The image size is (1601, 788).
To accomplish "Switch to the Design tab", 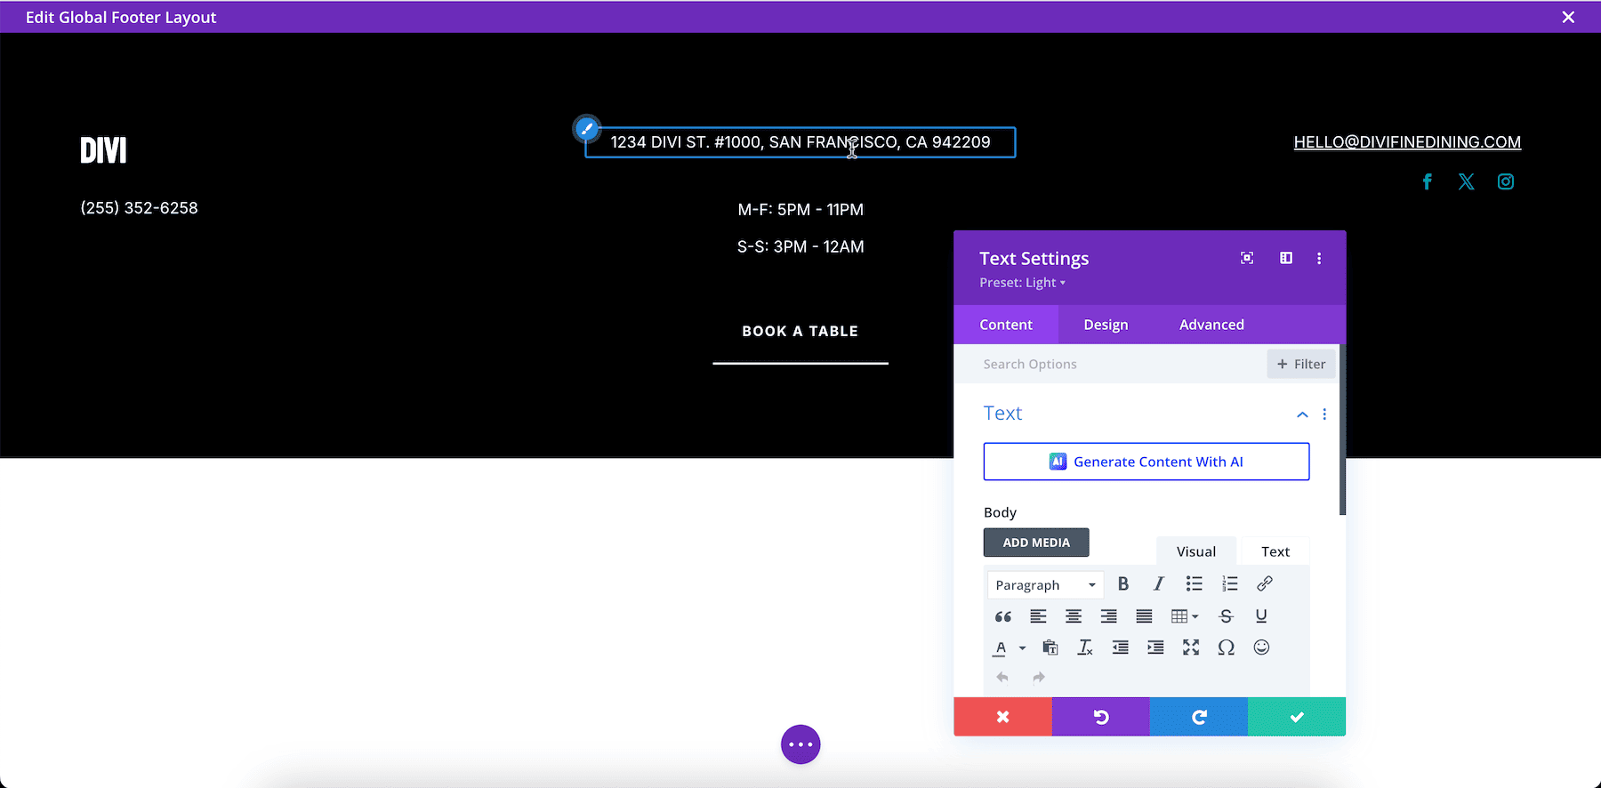I will (1106, 325).
